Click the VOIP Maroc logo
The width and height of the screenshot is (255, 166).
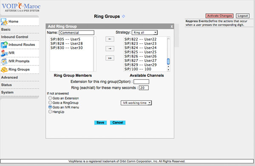pos(21,7)
